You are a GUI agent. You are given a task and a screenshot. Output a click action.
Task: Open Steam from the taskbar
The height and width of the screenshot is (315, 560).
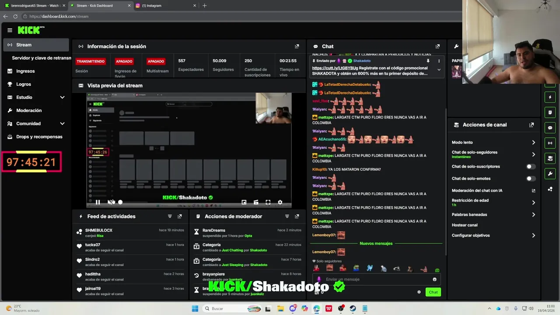[x=353, y=308]
